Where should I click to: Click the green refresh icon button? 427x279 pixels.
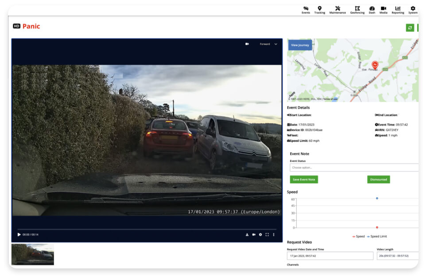tap(410, 28)
